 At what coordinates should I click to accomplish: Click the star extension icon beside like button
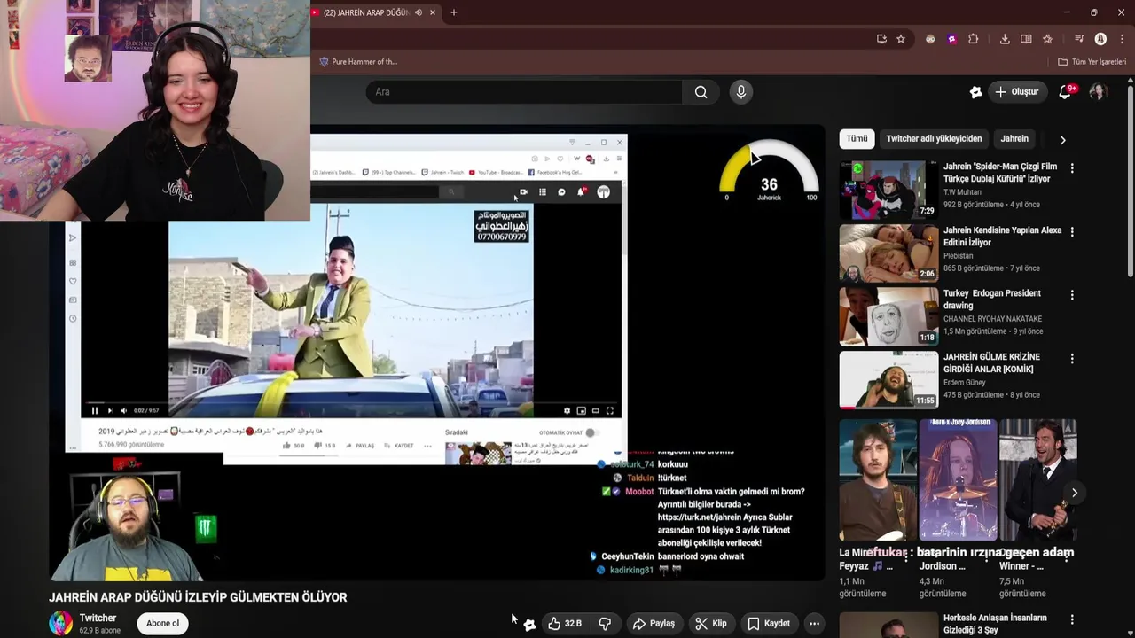point(529,624)
